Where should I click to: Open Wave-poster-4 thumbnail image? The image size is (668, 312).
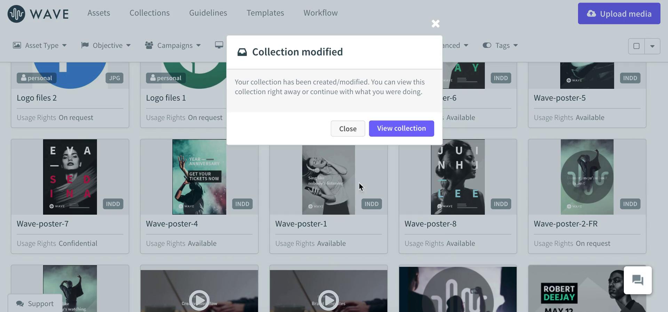point(199,177)
